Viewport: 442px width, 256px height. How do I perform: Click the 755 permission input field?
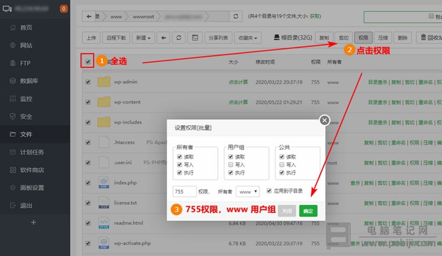click(x=185, y=191)
